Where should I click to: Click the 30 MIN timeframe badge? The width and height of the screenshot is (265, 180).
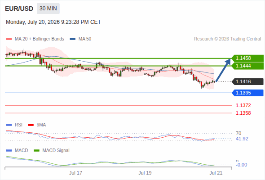click(48, 9)
